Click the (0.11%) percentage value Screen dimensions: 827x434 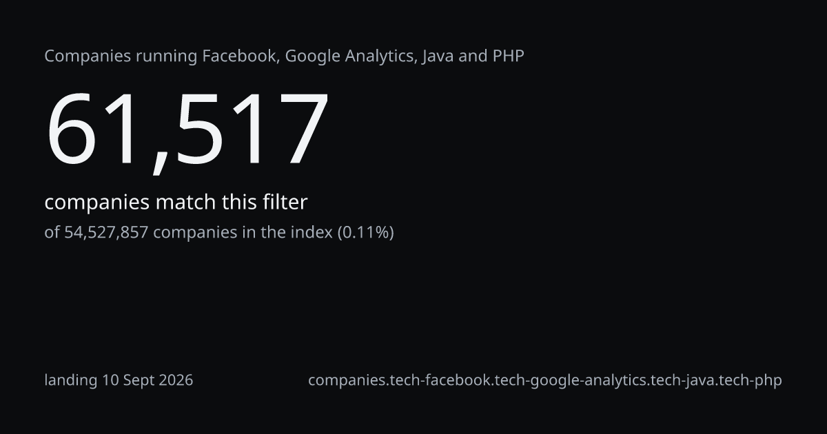pyautogui.click(x=365, y=233)
